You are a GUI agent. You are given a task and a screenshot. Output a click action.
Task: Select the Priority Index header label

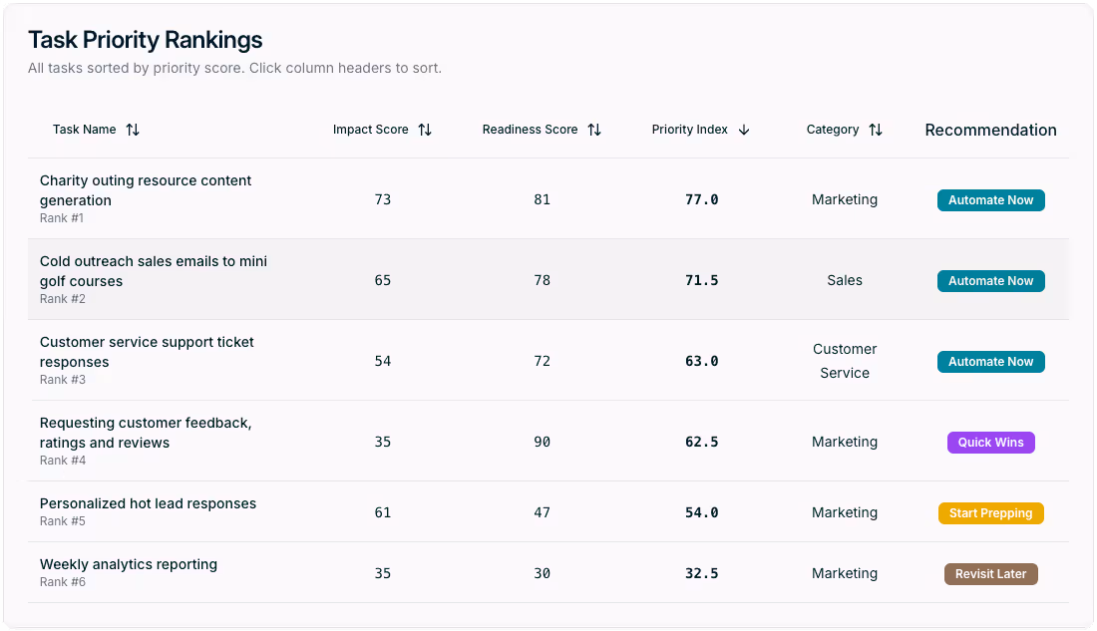pyautogui.click(x=690, y=130)
